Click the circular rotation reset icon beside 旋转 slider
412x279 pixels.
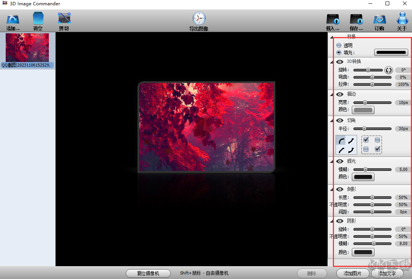click(x=389, y=70)
